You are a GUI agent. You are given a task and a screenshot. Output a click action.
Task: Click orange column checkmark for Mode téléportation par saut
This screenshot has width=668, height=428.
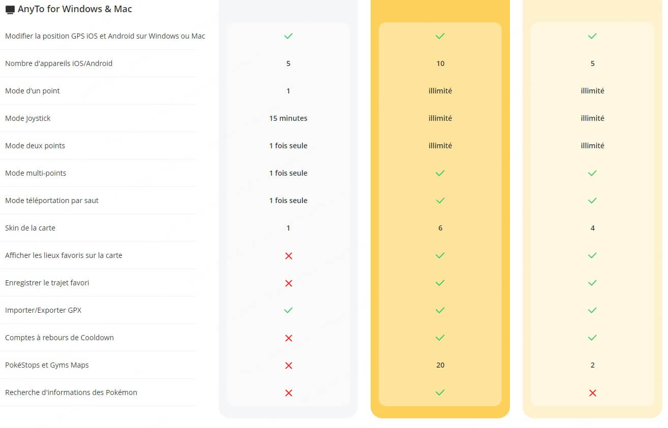[440, 201]
